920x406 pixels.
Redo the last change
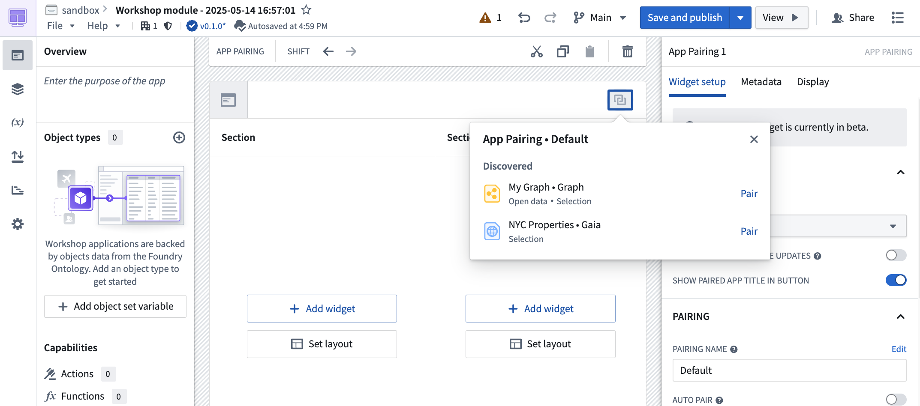coord(550,18)
